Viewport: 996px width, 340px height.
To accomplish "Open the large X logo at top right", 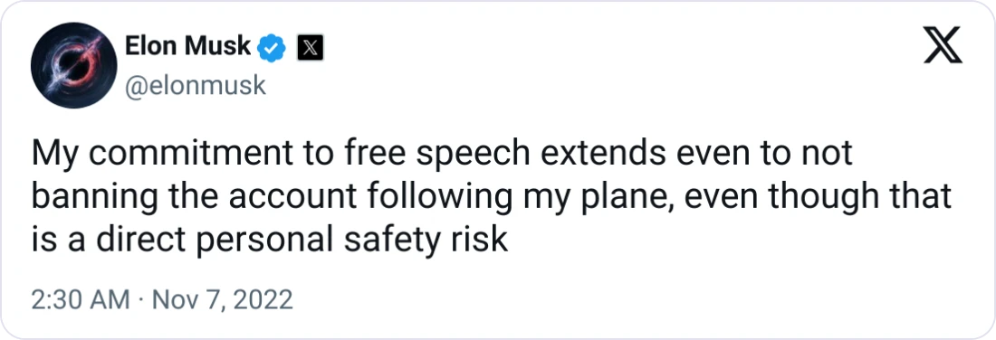I will [943, 48].
